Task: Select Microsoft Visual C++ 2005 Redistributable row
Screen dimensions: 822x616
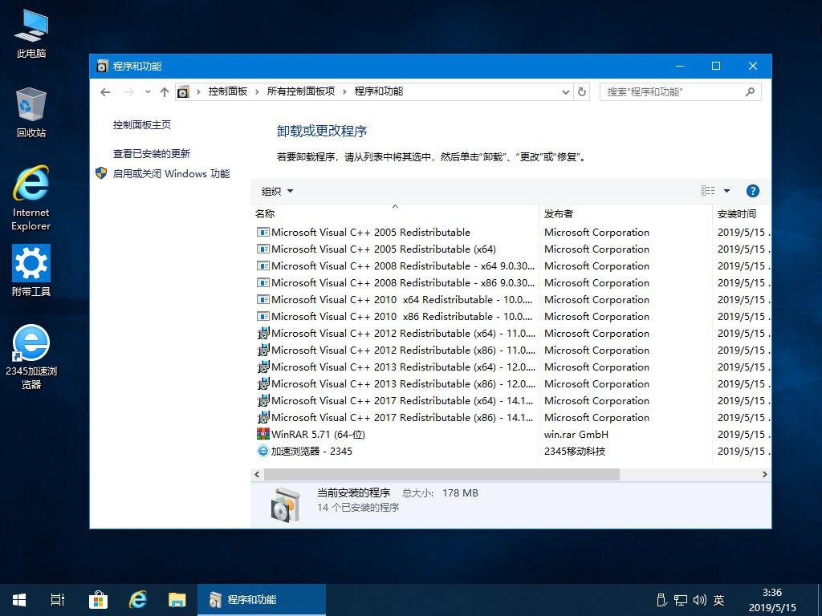Action: coord(511,232)
